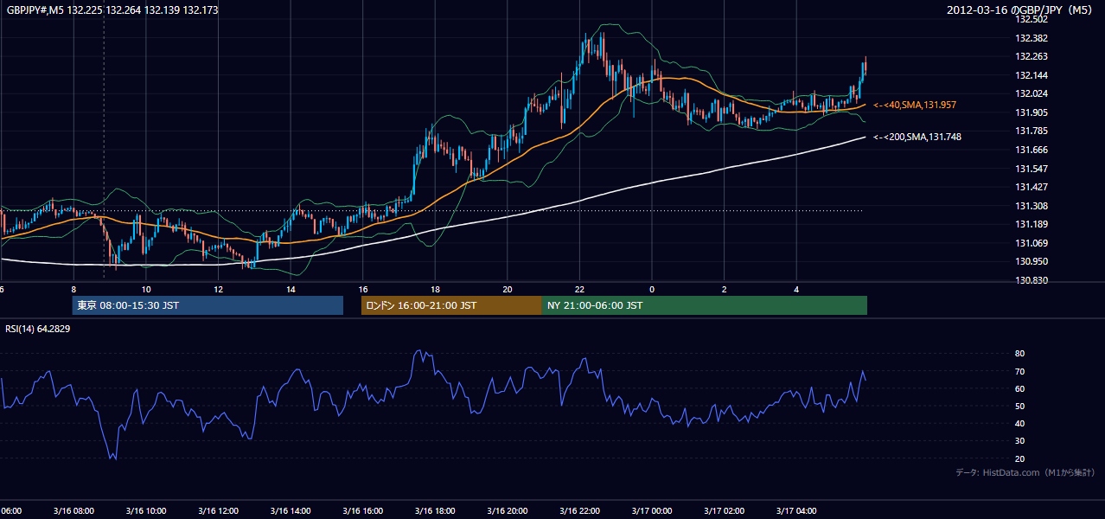Viewport: 1105px width, 519px height.
Task: Click the 3/16 08:00 time label
Action: coord(73,511)
